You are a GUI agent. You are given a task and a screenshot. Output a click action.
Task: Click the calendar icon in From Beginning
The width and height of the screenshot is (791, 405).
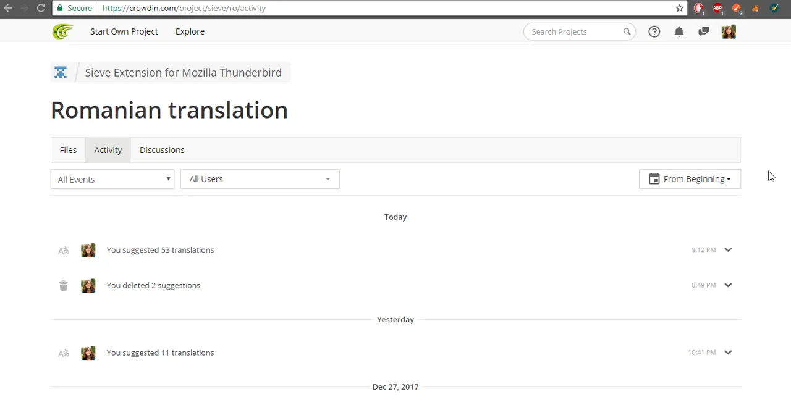[x=654, y=179]
